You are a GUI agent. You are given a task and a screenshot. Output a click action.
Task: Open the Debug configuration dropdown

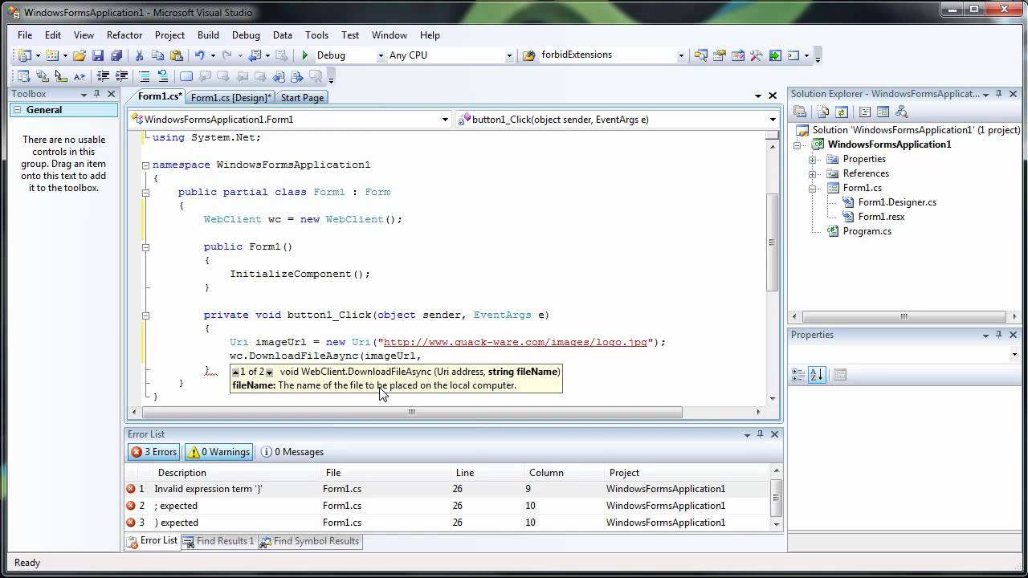tap(380, 55)
